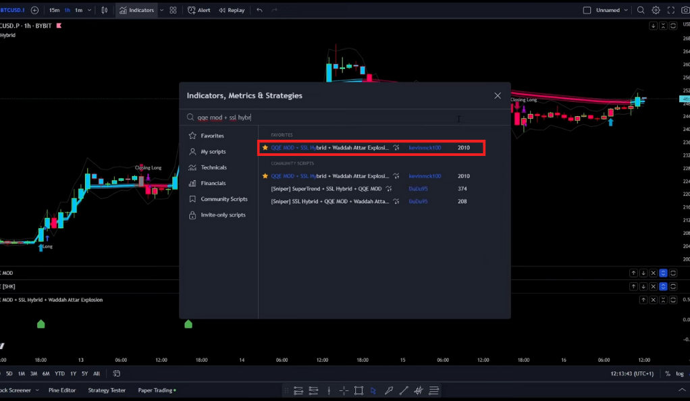The image size is (690, 401).
Task: Set date range to YTD
Action: (59, 374)
